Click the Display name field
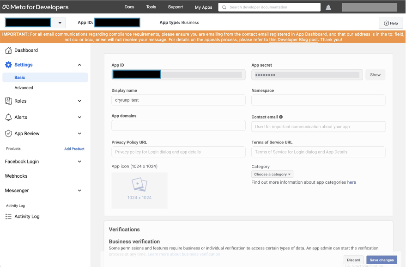This screenshot has width=406, height=267. pyautogui.click(x=178, y=100)
